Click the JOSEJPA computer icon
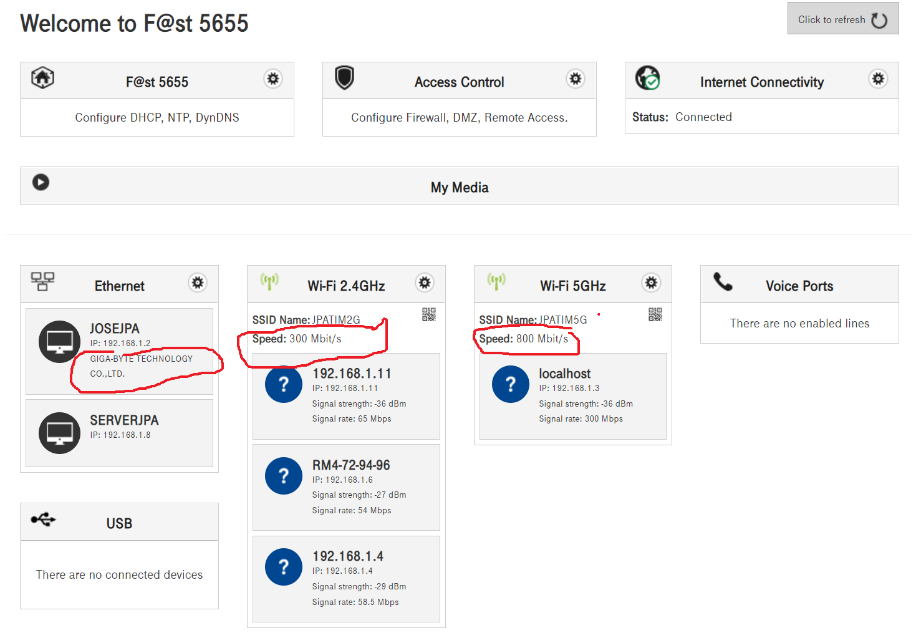 click(x=59, y=342)
